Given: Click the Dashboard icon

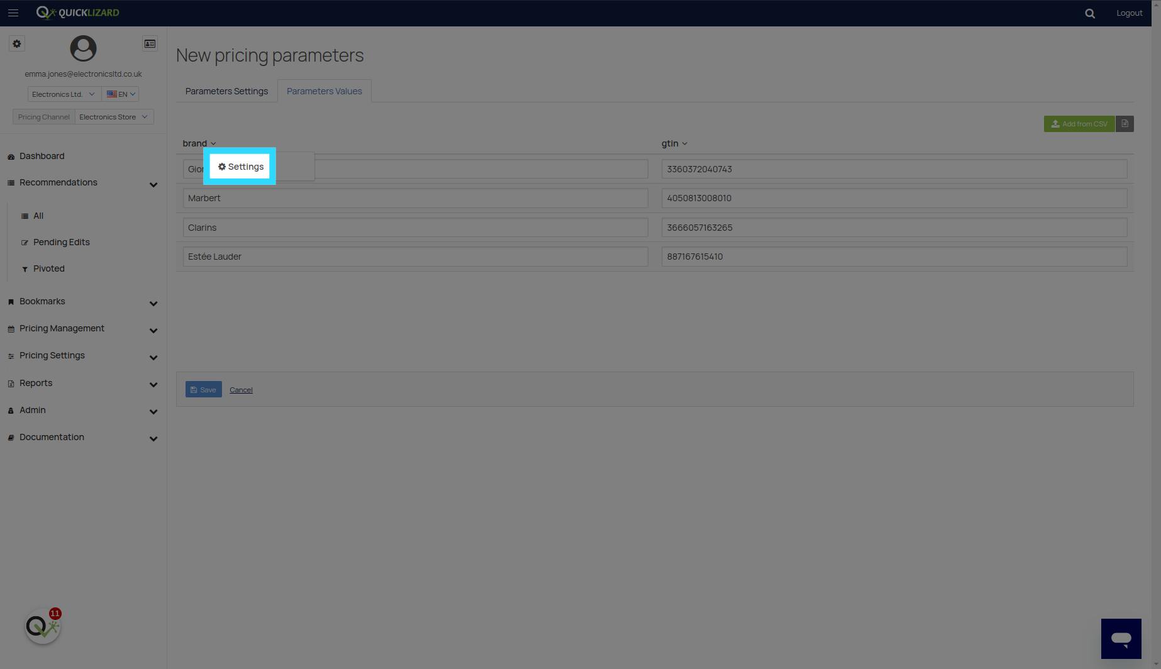Looking at the screenshot, I should (x=11, y=157).
